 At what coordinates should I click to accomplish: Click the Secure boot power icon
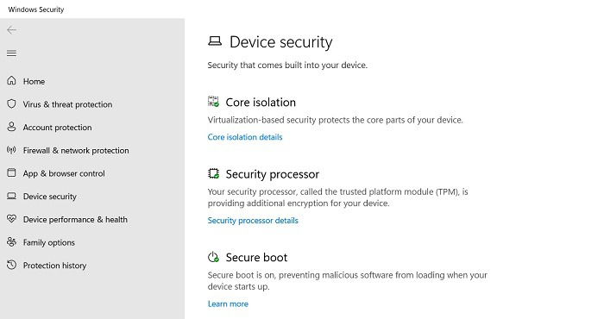[x=213, y=257]
